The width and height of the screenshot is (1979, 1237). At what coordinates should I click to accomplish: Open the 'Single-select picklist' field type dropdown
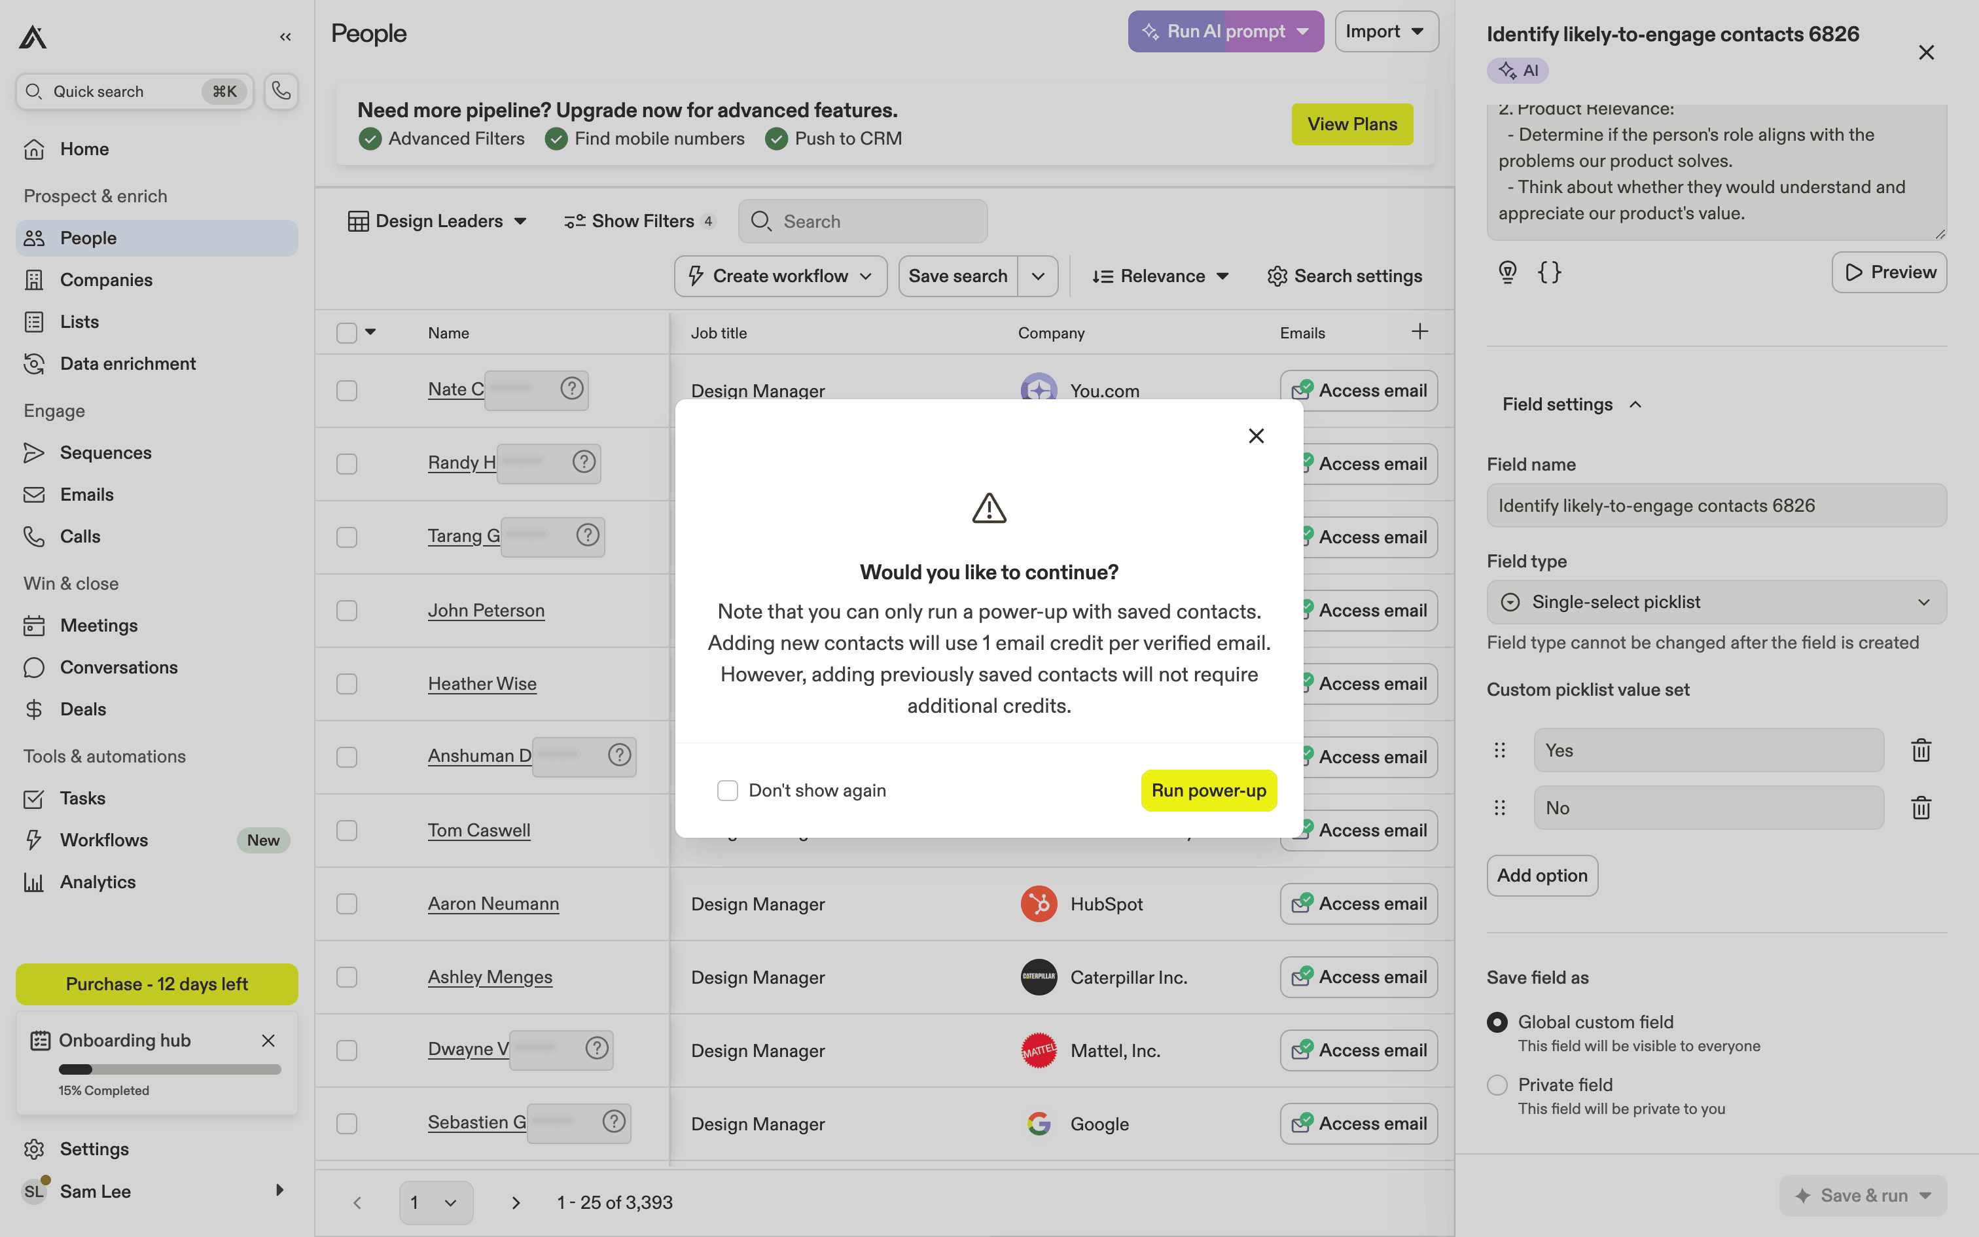pos(1716,602)
